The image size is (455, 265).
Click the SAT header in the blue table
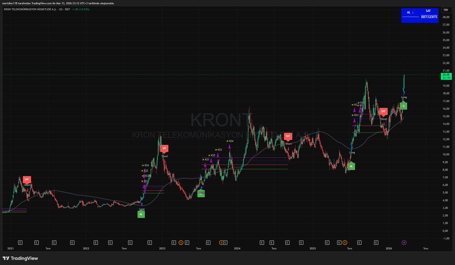tap(428, 11)
